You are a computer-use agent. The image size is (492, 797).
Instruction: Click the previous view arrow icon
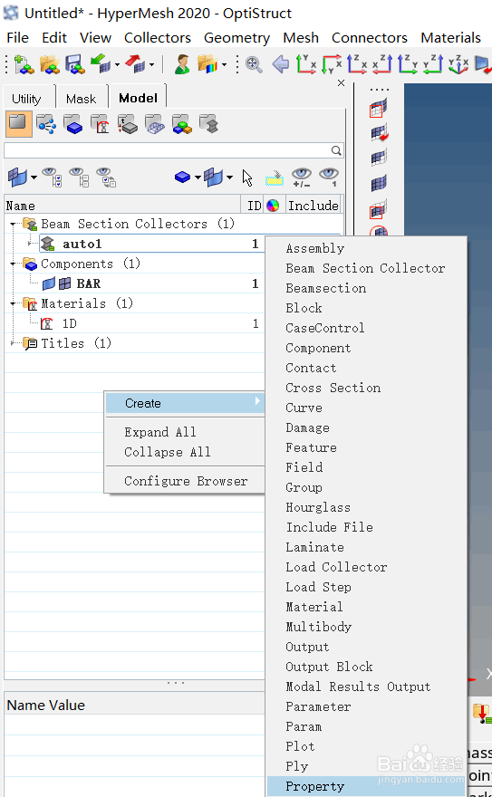[x=280, y=64]
